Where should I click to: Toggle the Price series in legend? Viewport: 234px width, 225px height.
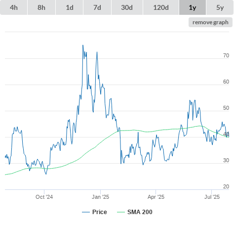coord(100,212)
